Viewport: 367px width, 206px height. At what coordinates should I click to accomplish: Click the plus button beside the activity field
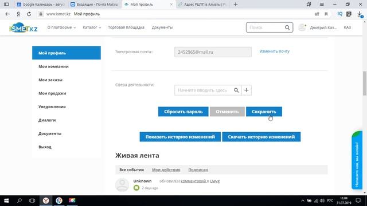pyautogui.click(x=247, y=90)
